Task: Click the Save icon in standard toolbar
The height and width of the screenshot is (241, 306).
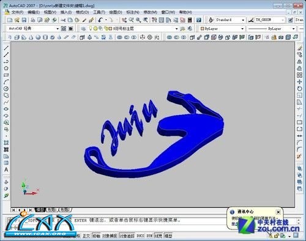Action: (24, 20)
